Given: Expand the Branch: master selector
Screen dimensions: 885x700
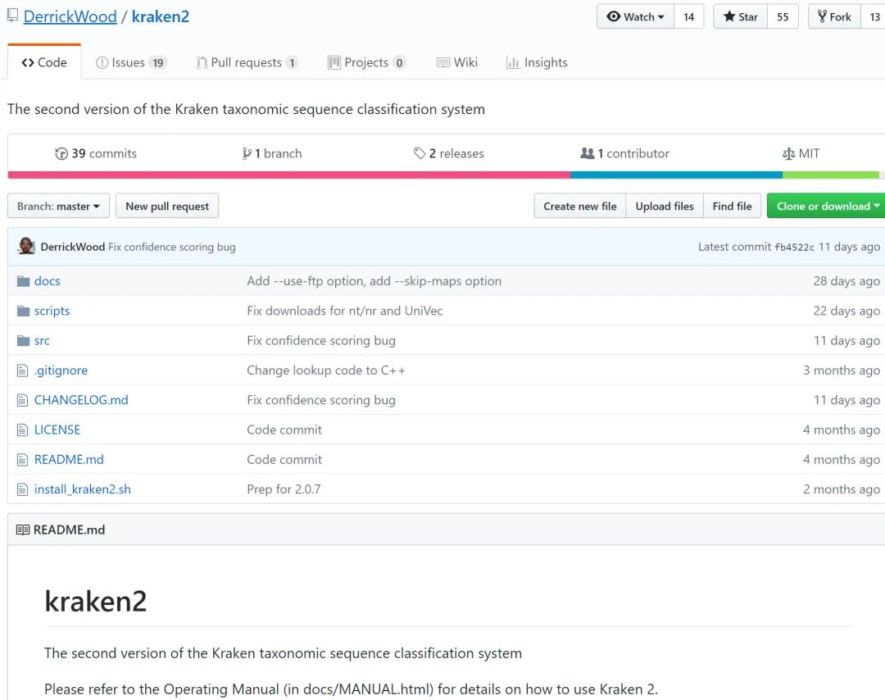Looking at the screenshot, I should (58, 207).
